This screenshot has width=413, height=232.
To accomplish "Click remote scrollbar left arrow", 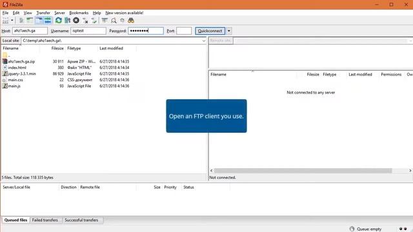I will 211,171.
